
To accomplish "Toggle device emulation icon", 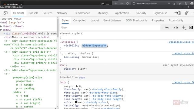I will coord(5,13).
